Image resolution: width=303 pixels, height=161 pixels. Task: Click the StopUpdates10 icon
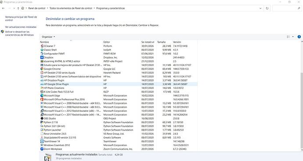pyautogui.click(x=42, y=138)
